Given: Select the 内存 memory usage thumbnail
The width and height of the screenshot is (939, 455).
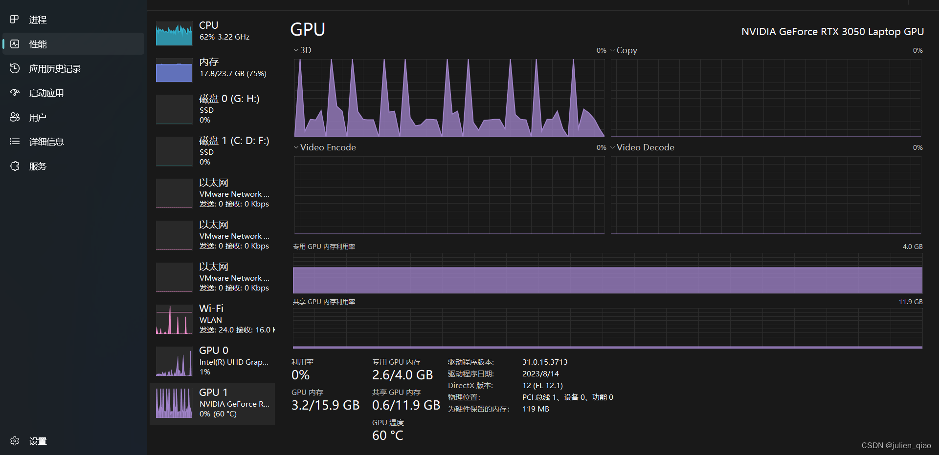Looking at the screenshot, I should click(174, 70).
